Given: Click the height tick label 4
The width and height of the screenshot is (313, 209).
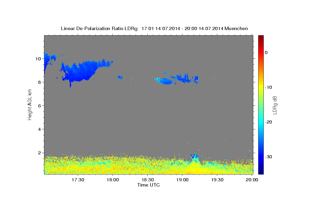Looking at the screenshot, I should tap(40, 129).
